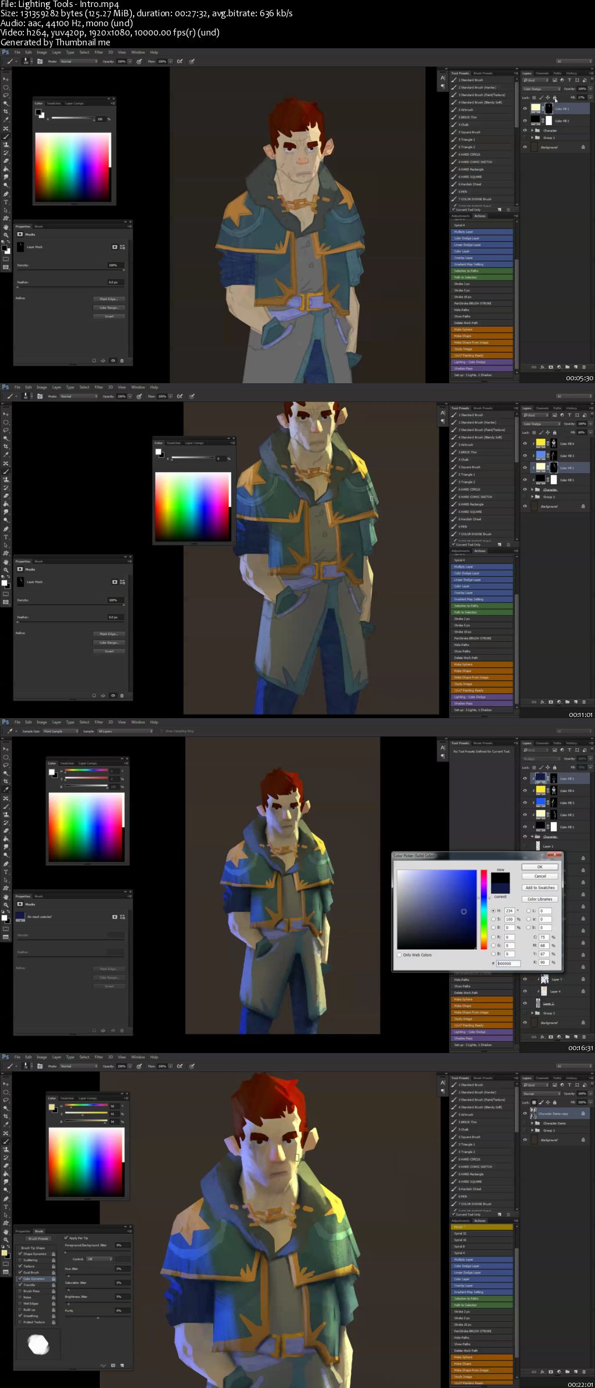Open the Control Off dropdown in the Brush panel
This screenshot has width=595, height=1388.
pos(99,1259)
